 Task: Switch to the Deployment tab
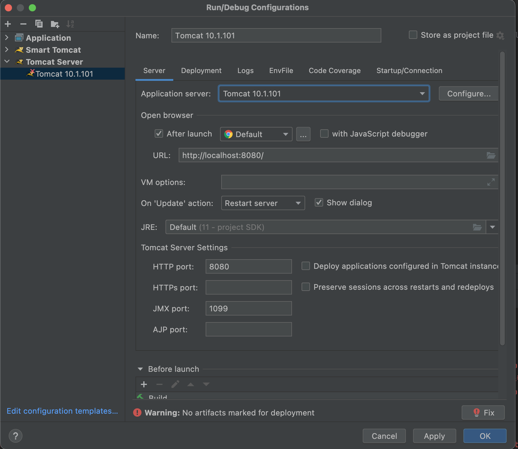[201, 71]
